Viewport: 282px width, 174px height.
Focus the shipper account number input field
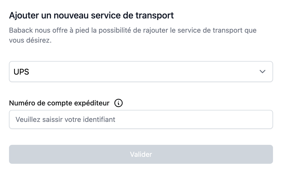(141, 119)
